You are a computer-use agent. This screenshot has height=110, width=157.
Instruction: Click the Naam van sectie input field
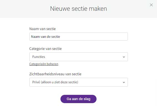pos(78,37)
